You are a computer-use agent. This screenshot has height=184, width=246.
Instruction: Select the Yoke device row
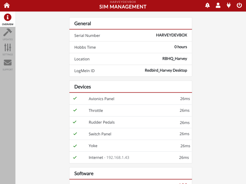coord(131,146)
